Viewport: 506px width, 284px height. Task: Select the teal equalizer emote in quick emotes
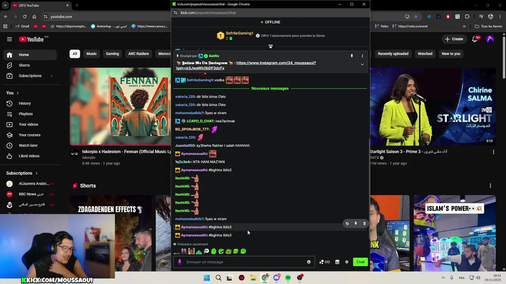tap(199, 251)
